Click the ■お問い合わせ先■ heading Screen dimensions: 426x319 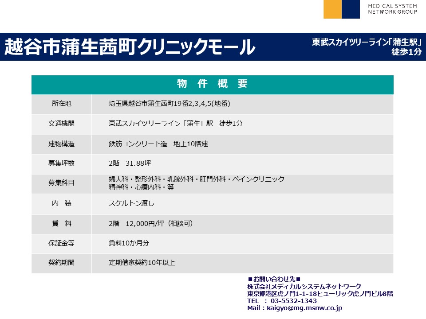pos(274,279)
